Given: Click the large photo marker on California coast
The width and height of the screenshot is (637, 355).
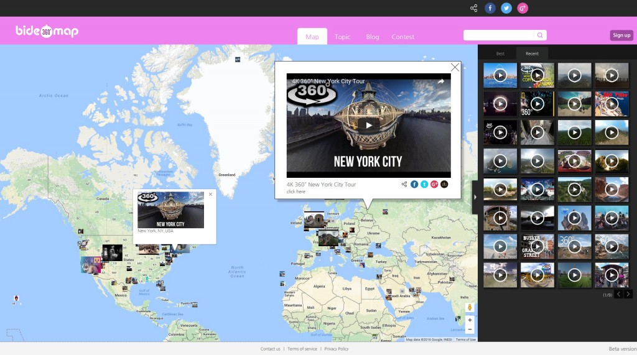Looking at the screenshot, I should [x=91, y=265].
